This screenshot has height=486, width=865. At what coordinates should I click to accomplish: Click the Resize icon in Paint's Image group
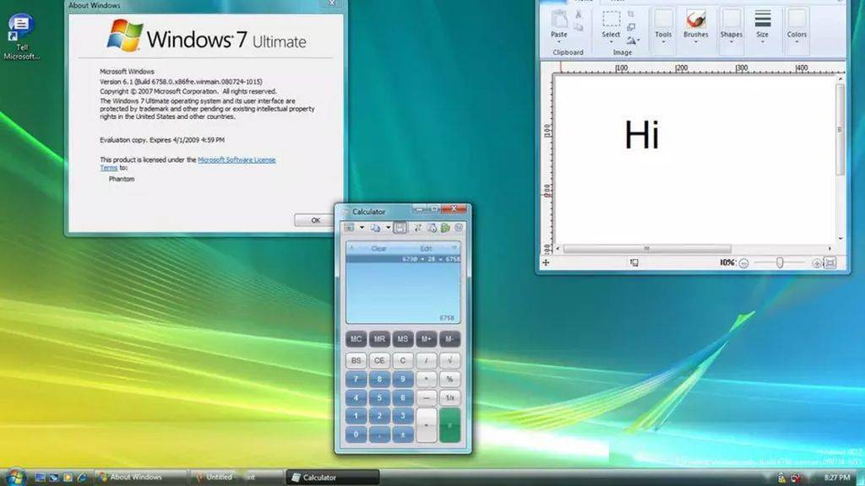point(631,27)
